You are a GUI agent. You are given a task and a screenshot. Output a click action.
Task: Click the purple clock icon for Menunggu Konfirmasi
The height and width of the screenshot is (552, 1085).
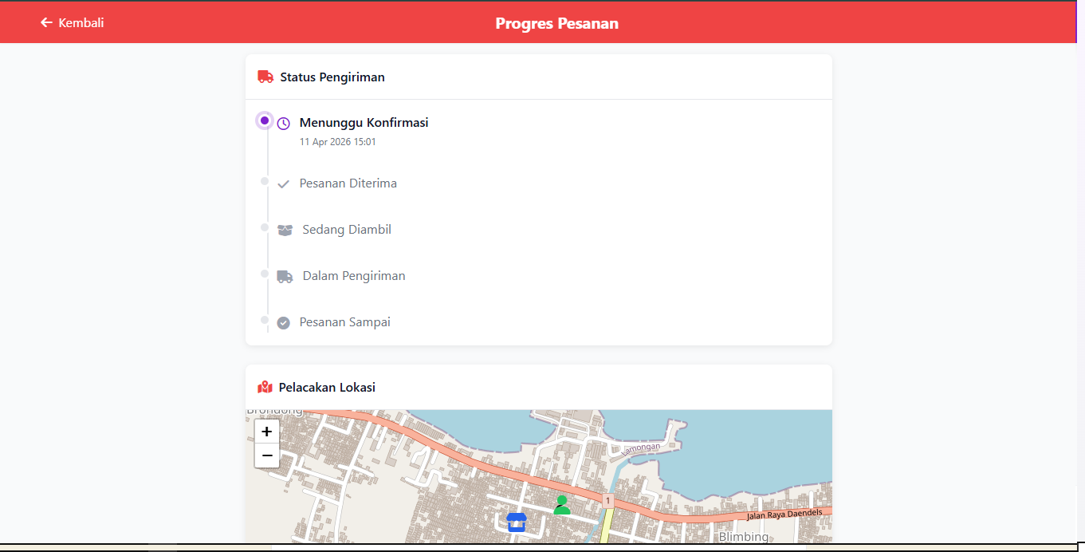pos(283,124)
